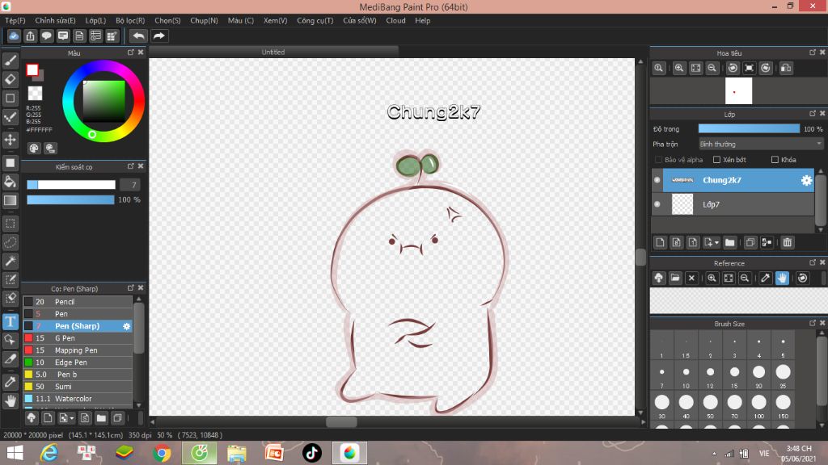Flip the canvas view in the Navigator
The width and height of the screenshot is (828, 465).
(x=786, y=68)
